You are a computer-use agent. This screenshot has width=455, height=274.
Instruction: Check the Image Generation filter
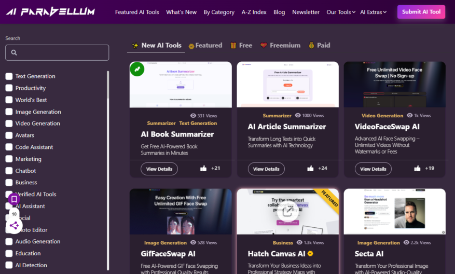(9, 112)
